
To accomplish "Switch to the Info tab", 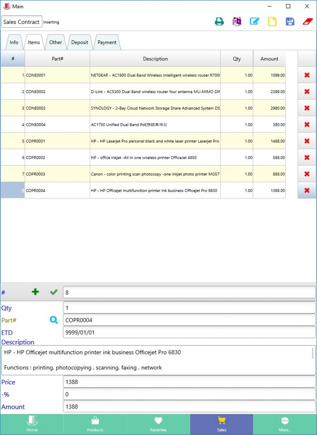I will (14, 42).
